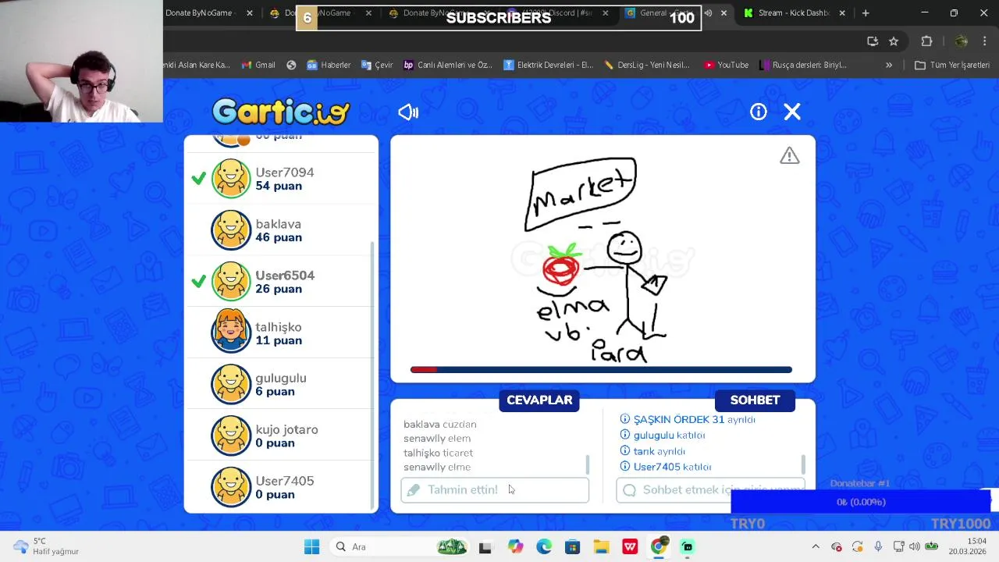Select player name 'baklava'

click(x=278, y=224)
